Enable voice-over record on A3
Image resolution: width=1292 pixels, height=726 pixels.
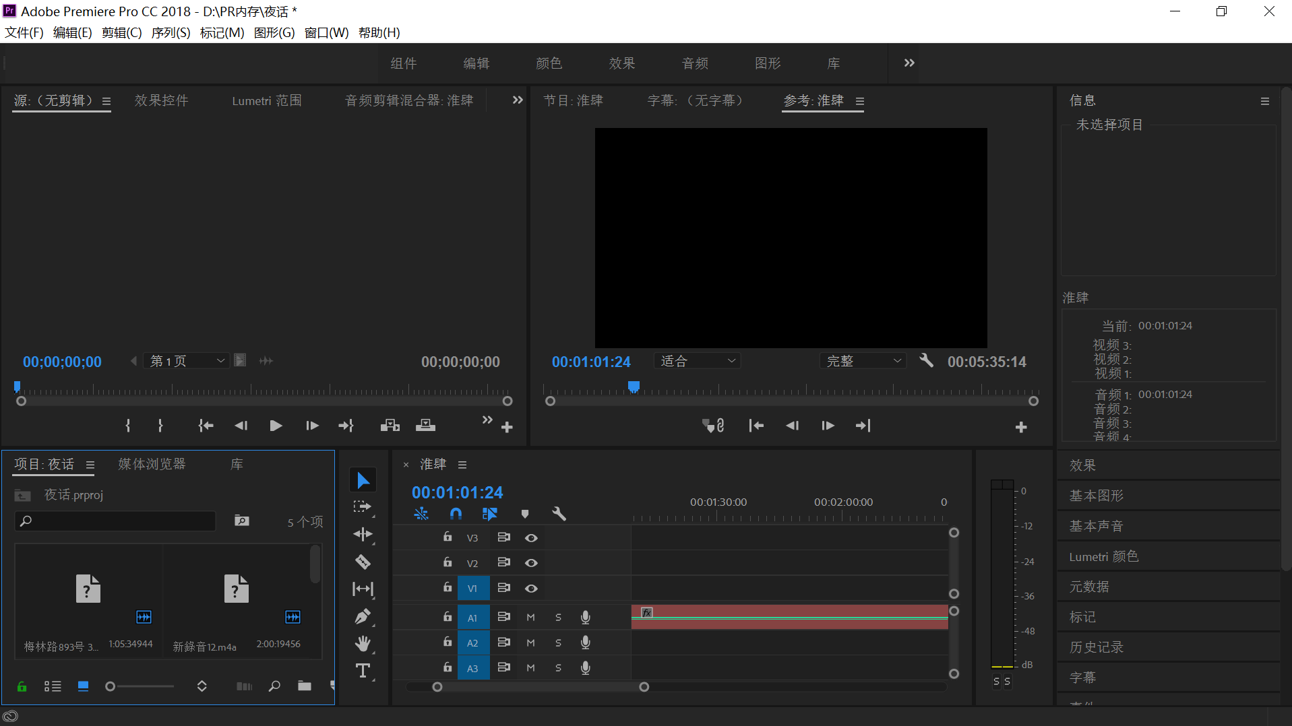pyautogui.click(x=586, y=668)
